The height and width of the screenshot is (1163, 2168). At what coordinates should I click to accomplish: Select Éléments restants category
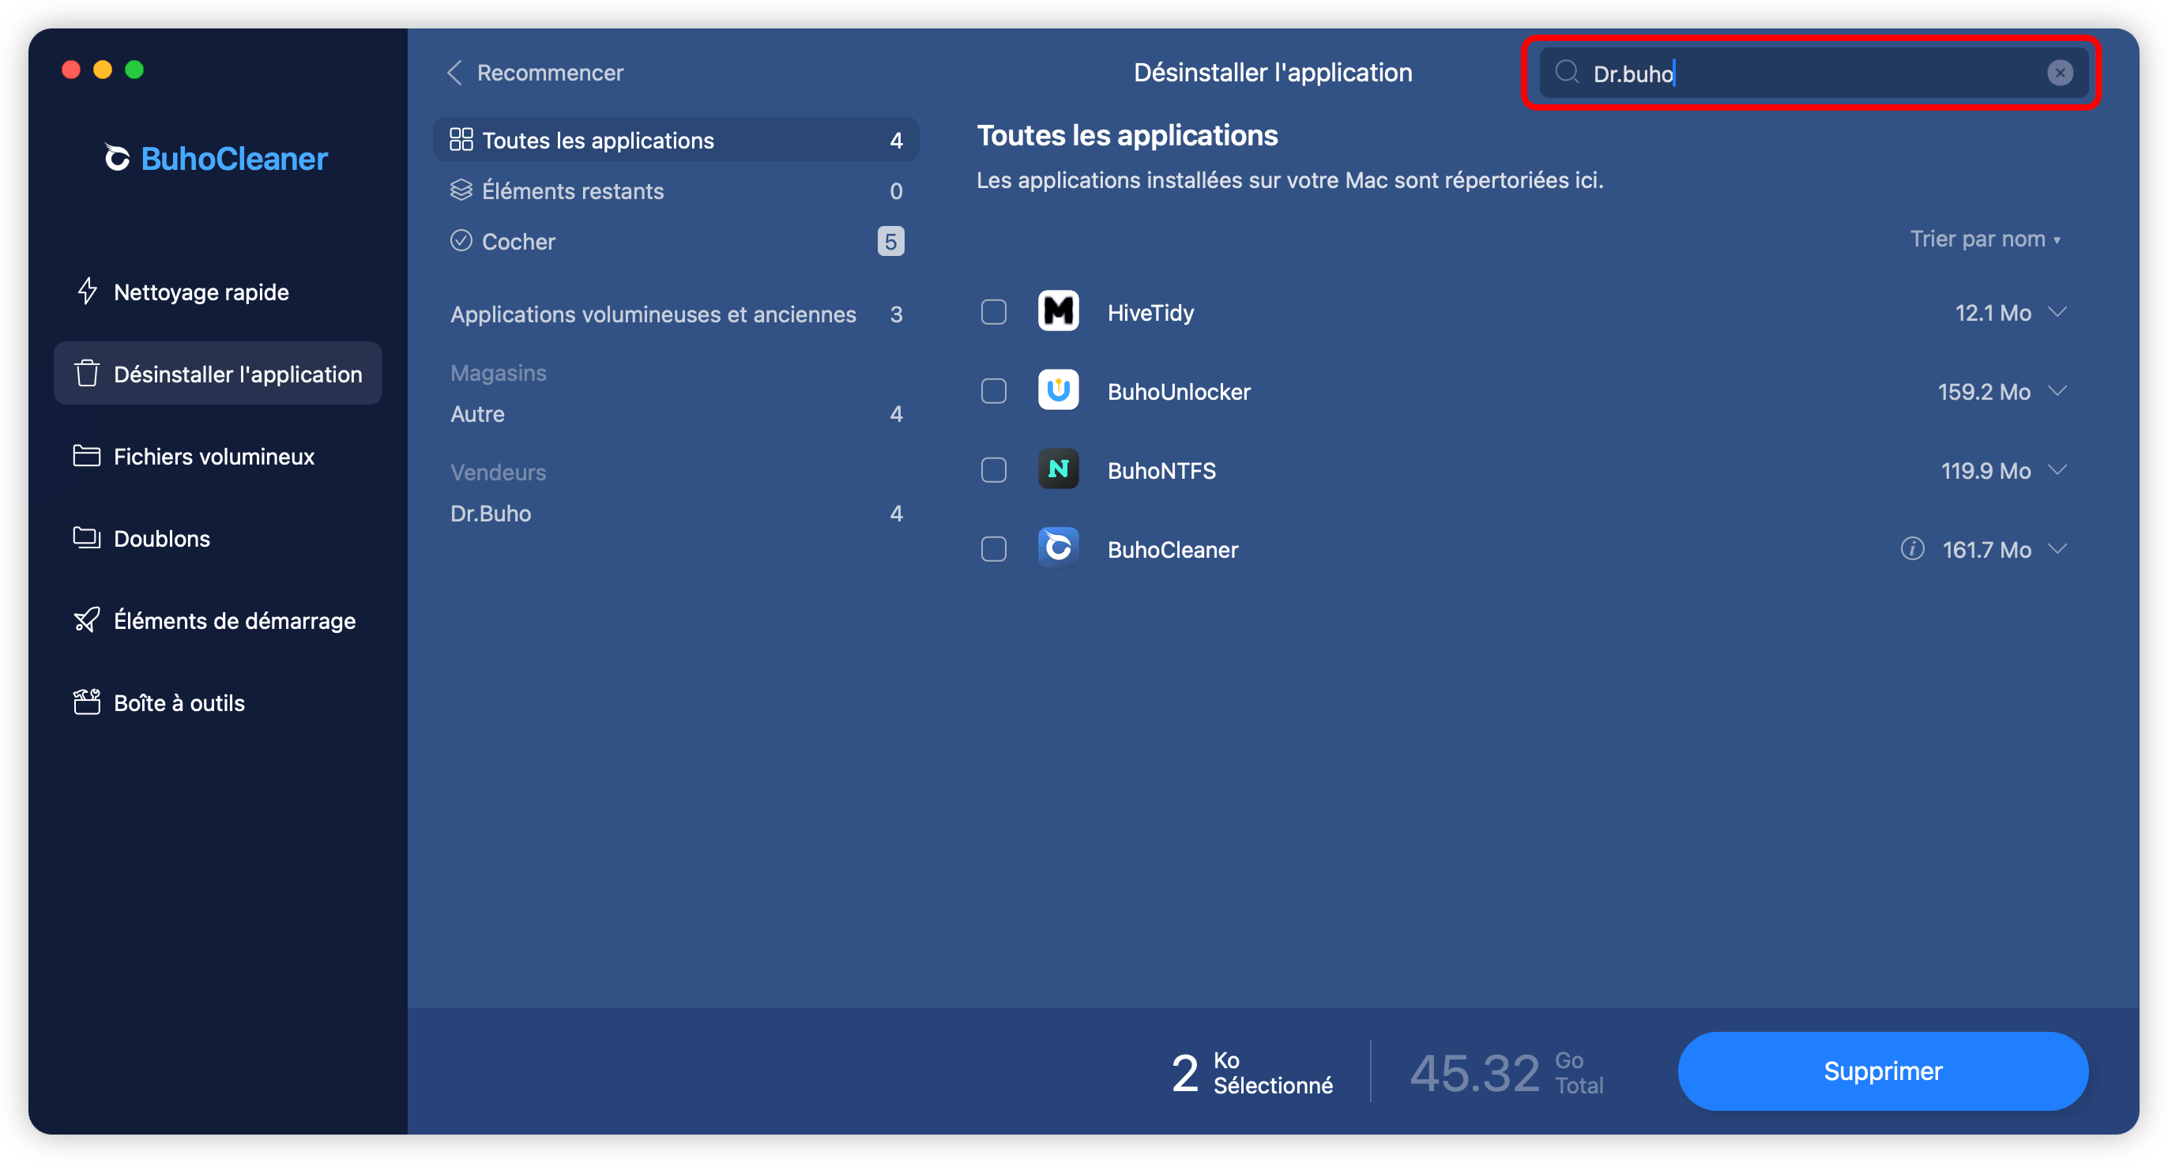676,190
